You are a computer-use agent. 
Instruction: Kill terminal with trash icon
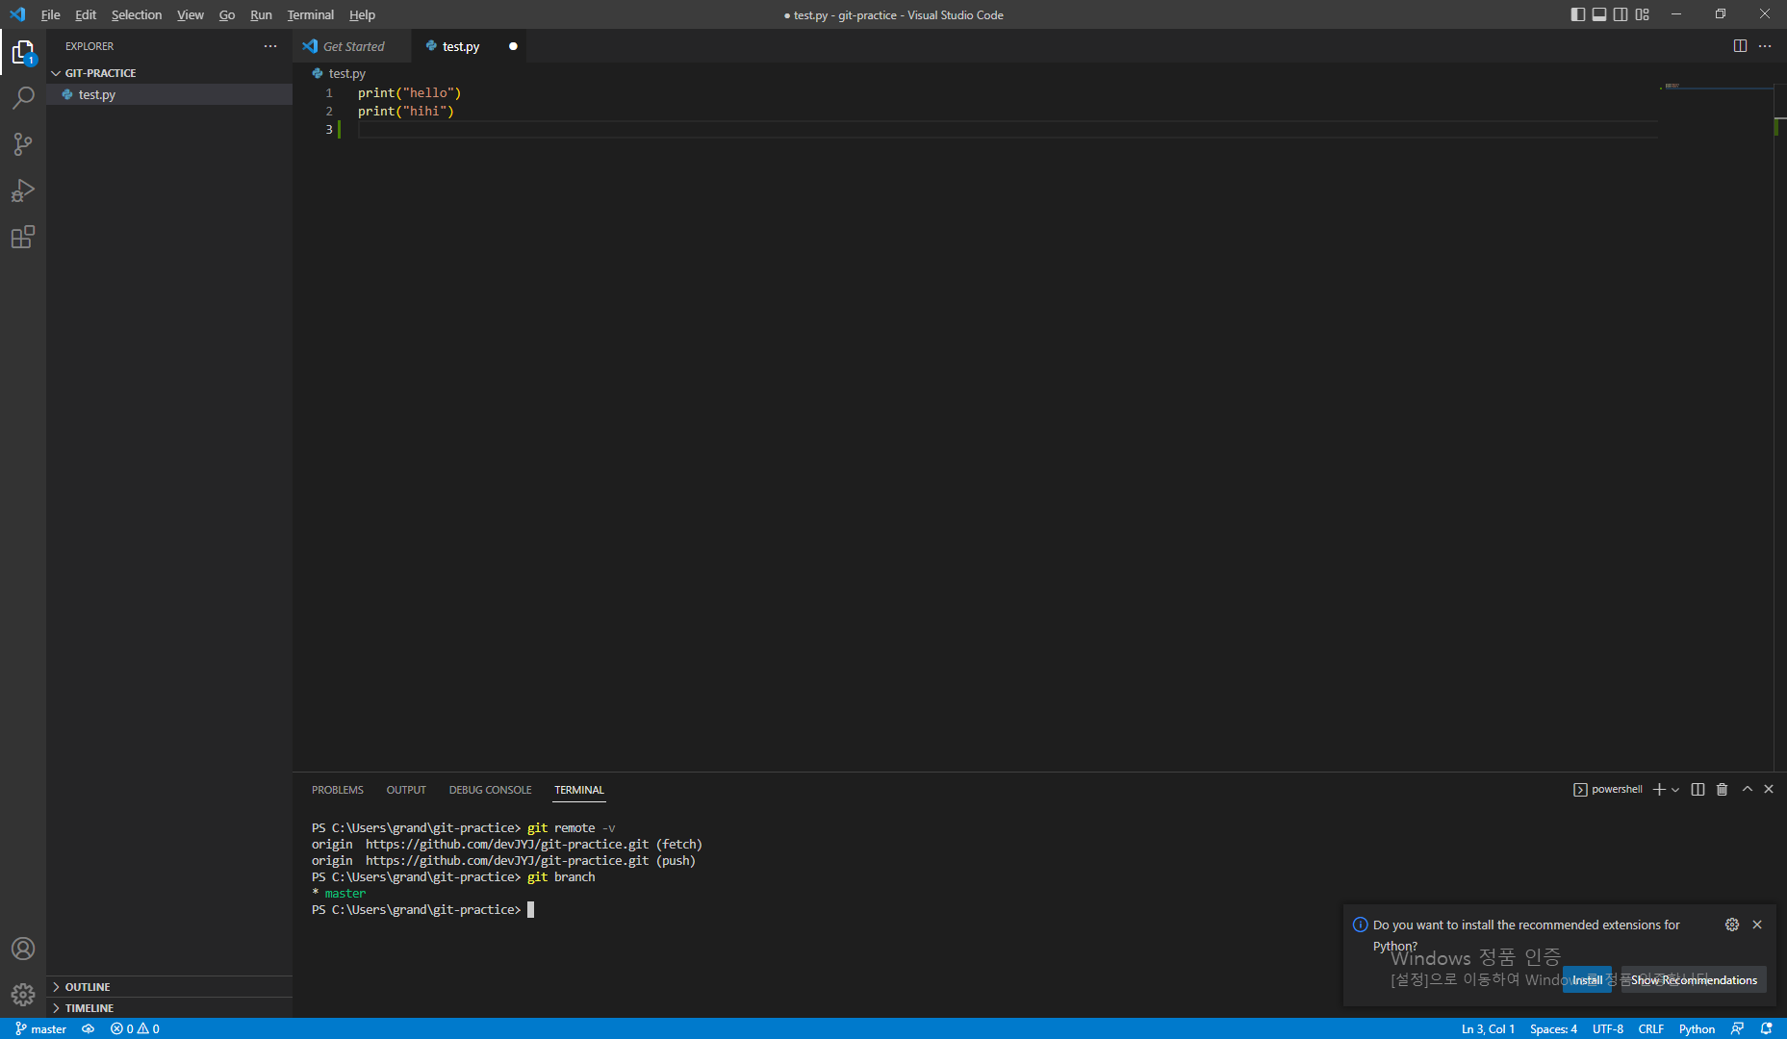(x=1723, y=790)
